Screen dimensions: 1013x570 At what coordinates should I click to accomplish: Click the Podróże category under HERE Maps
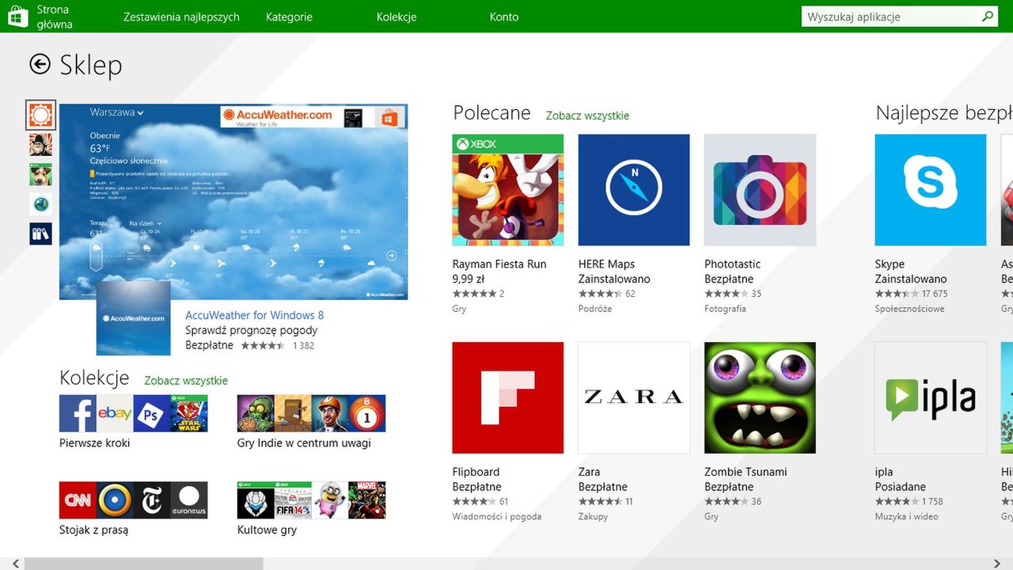coord(595,309)
